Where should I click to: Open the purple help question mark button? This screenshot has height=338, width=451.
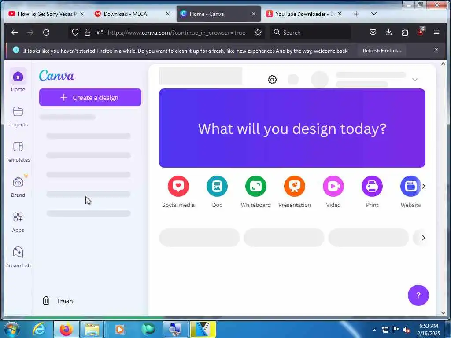pos(418,295)
